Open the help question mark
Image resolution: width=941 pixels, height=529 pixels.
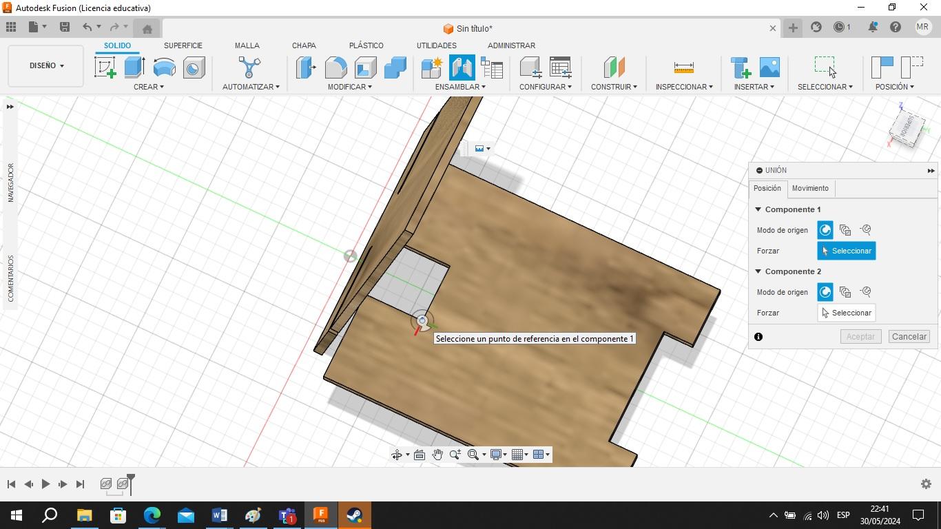tap(896, 27)
